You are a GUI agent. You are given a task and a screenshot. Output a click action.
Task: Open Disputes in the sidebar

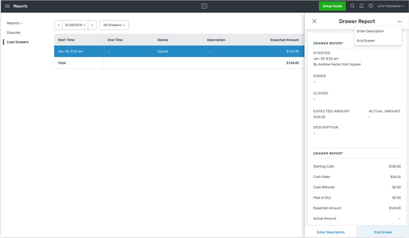(14, 33)
